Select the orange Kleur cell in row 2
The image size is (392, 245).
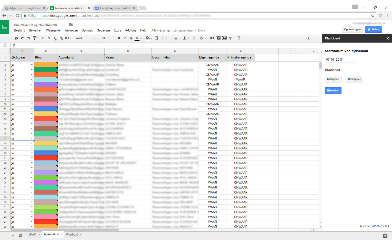click(46, 65)
